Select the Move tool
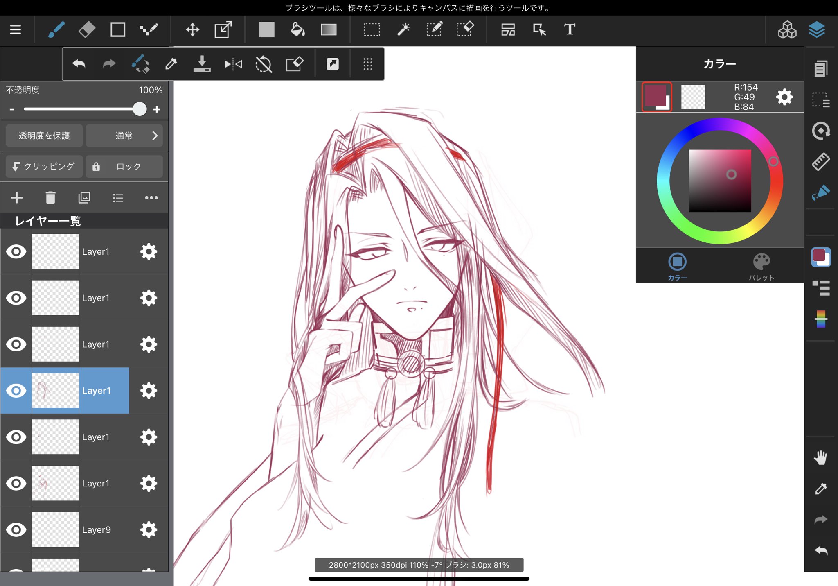The width and height of the screenshot is (838, 586). click(x=192, y=29)
